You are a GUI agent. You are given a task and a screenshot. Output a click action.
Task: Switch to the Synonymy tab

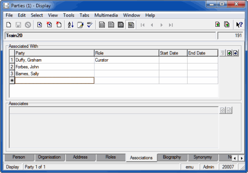(x=203, y=157)
